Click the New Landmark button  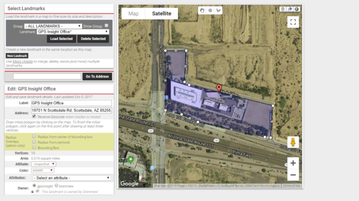coord(17,56)
